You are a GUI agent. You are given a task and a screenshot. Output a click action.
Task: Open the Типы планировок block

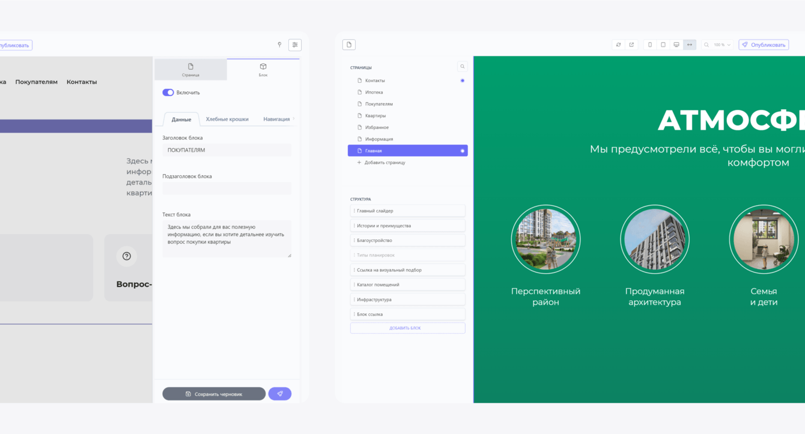point(407,255)
